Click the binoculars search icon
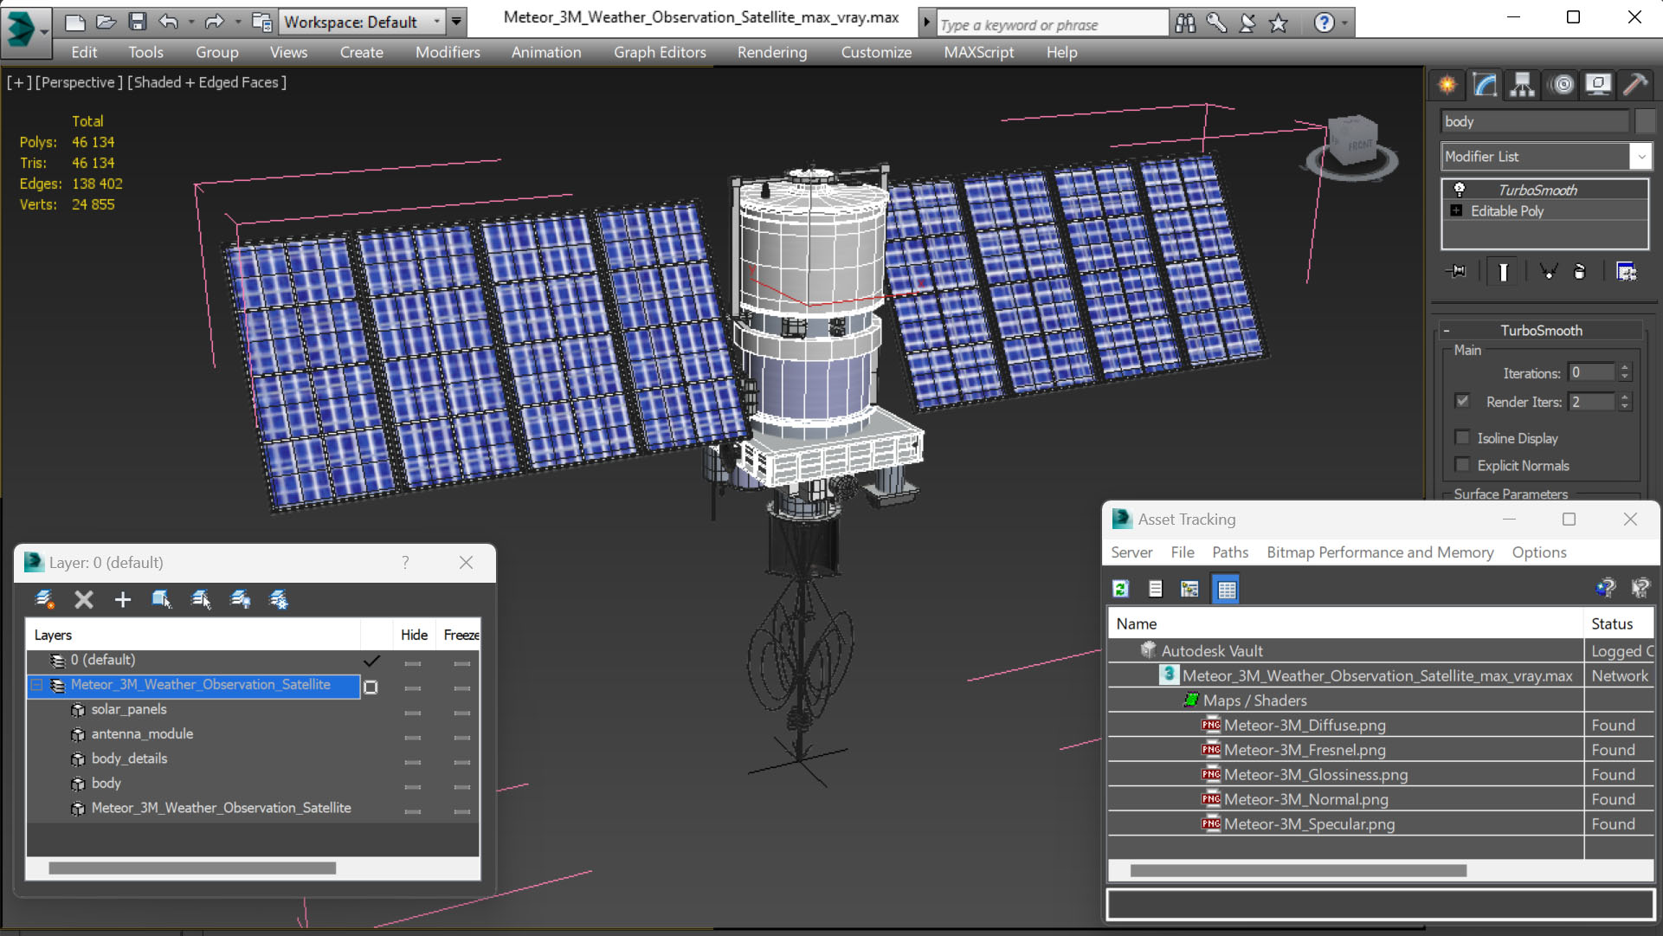This screenshot has height=936, width=1663. 1185,23
